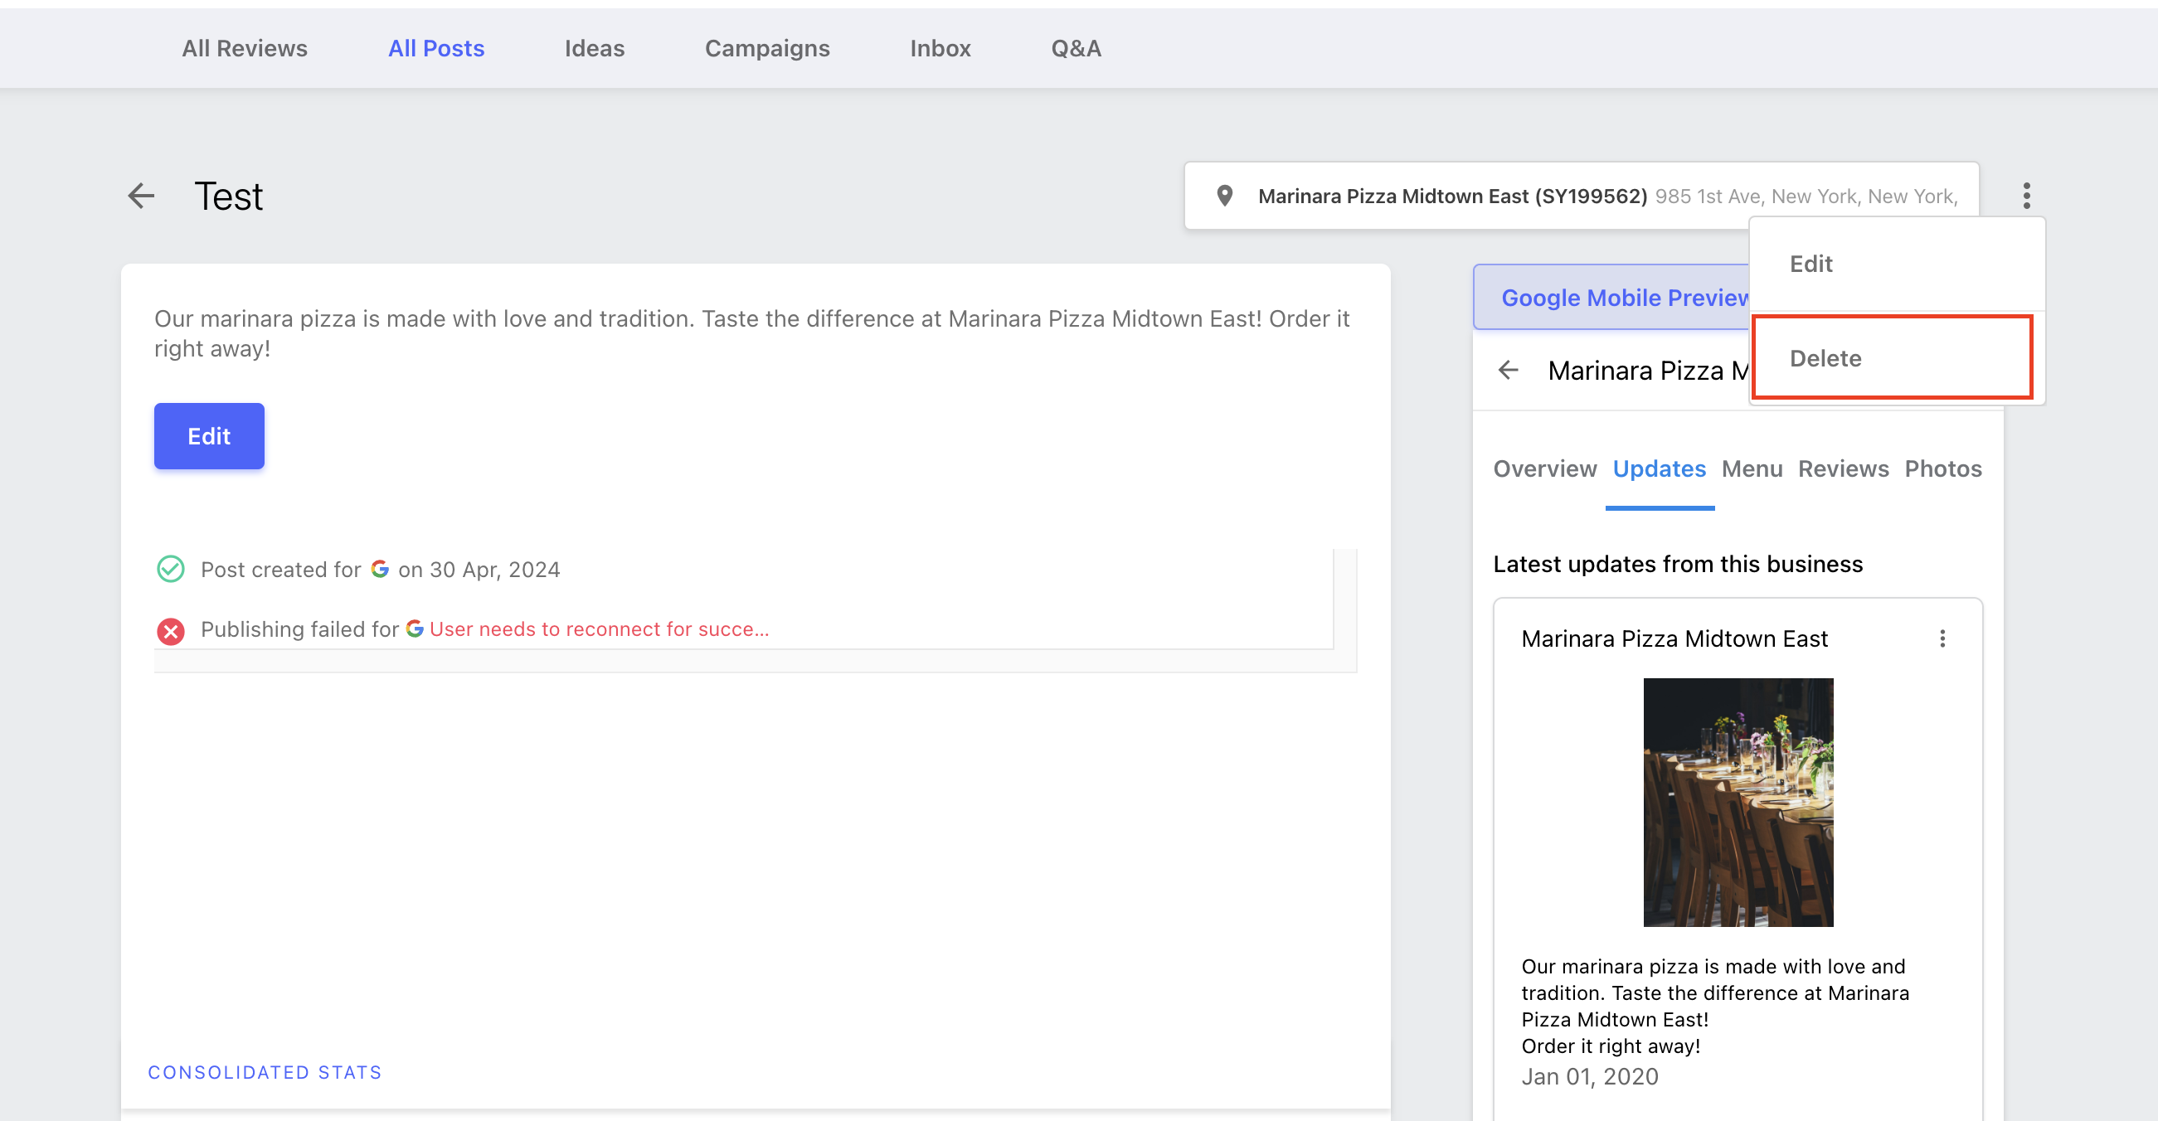
Task: Open the Ideas tab
Action: (x=594, y=49)
